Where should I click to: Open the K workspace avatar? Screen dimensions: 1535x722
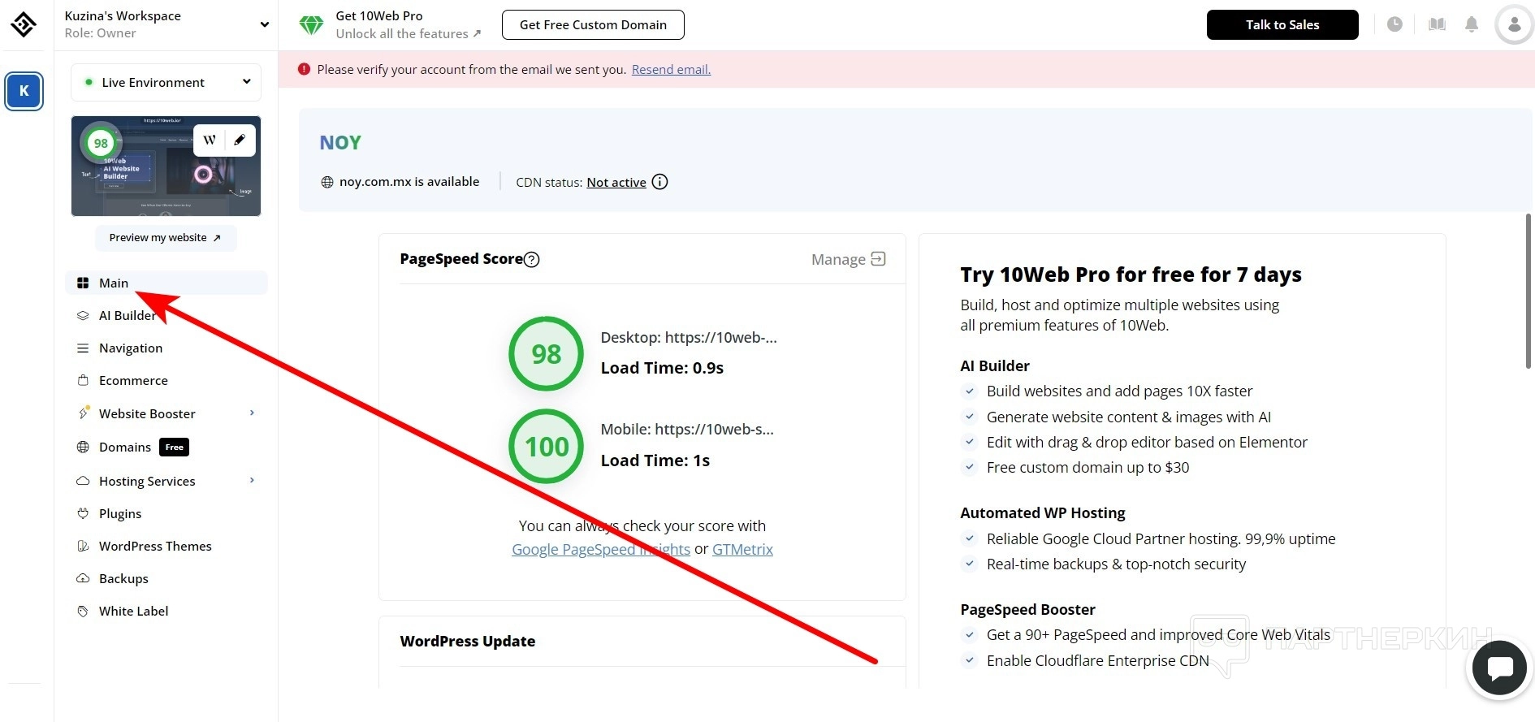coord(24,91)
